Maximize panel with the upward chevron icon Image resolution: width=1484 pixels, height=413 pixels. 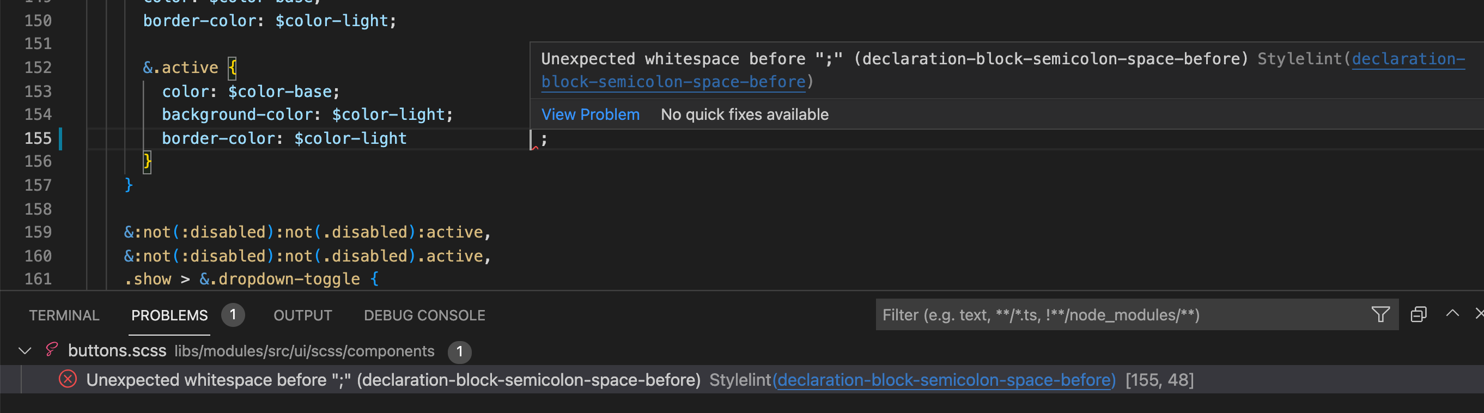1452,313
